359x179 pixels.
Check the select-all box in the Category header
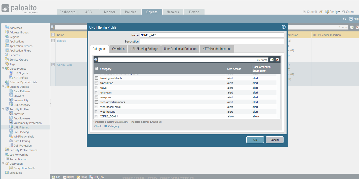pyautogui.click(x=96, y=68)
